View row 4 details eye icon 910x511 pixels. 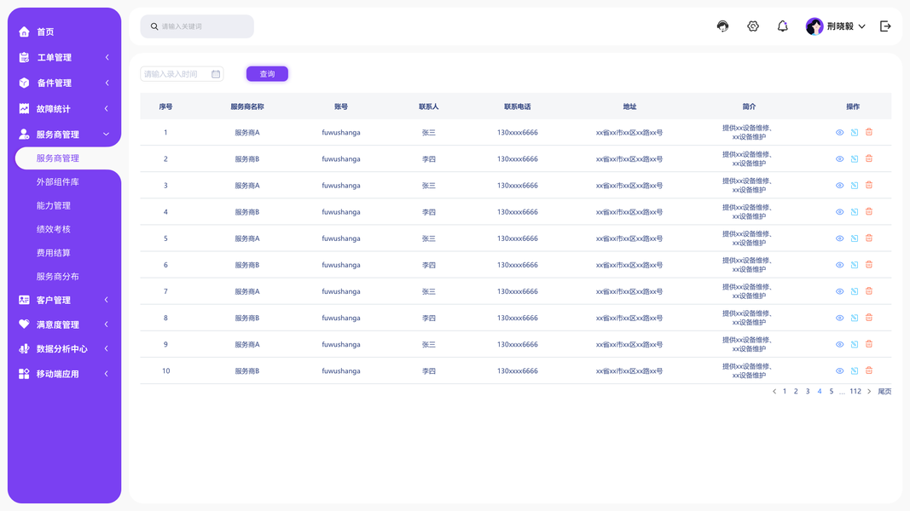coord(840,212)
